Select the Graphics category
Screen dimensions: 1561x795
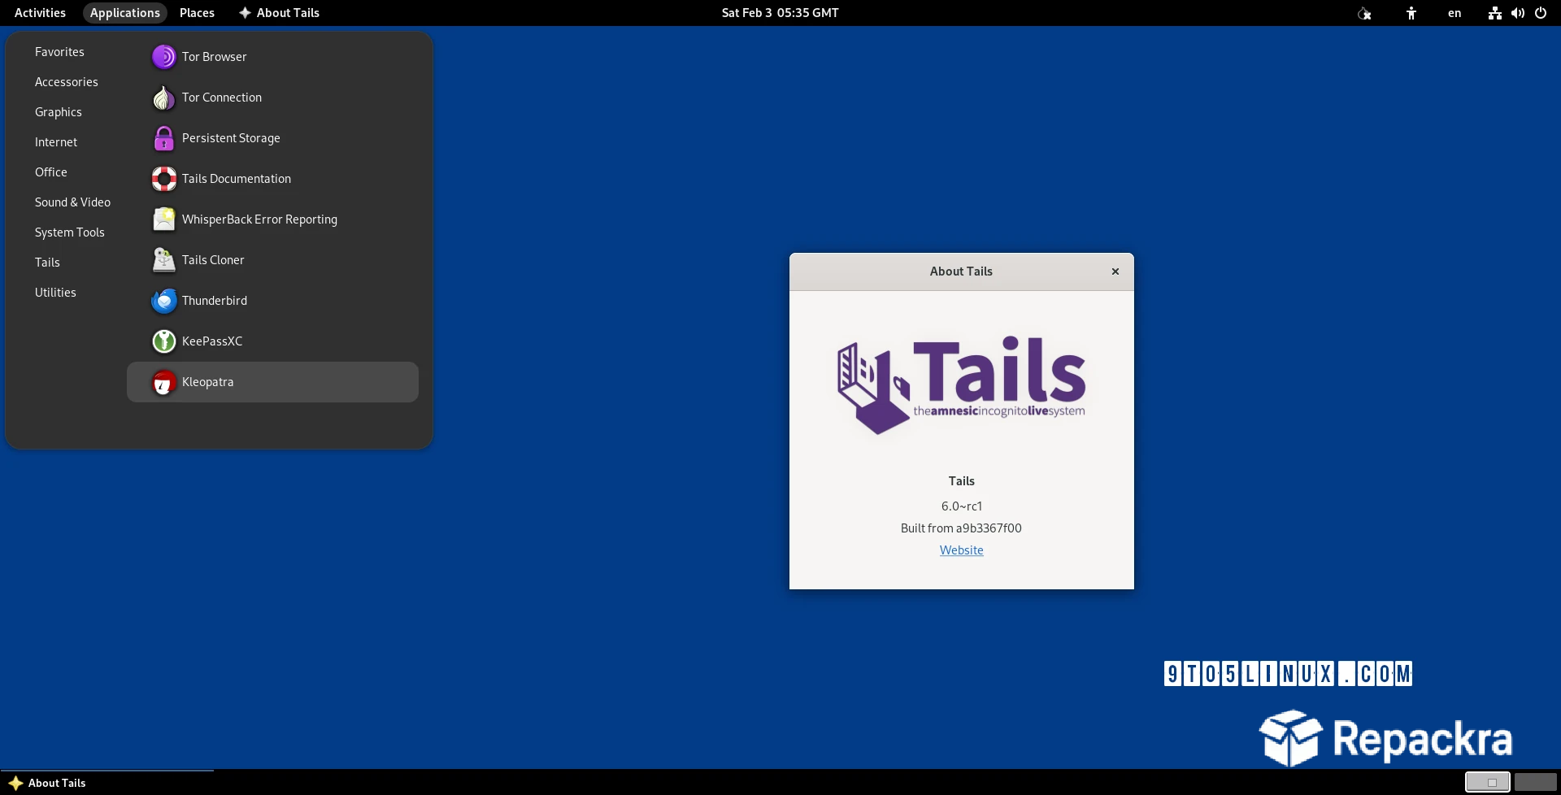click(58, 112)
